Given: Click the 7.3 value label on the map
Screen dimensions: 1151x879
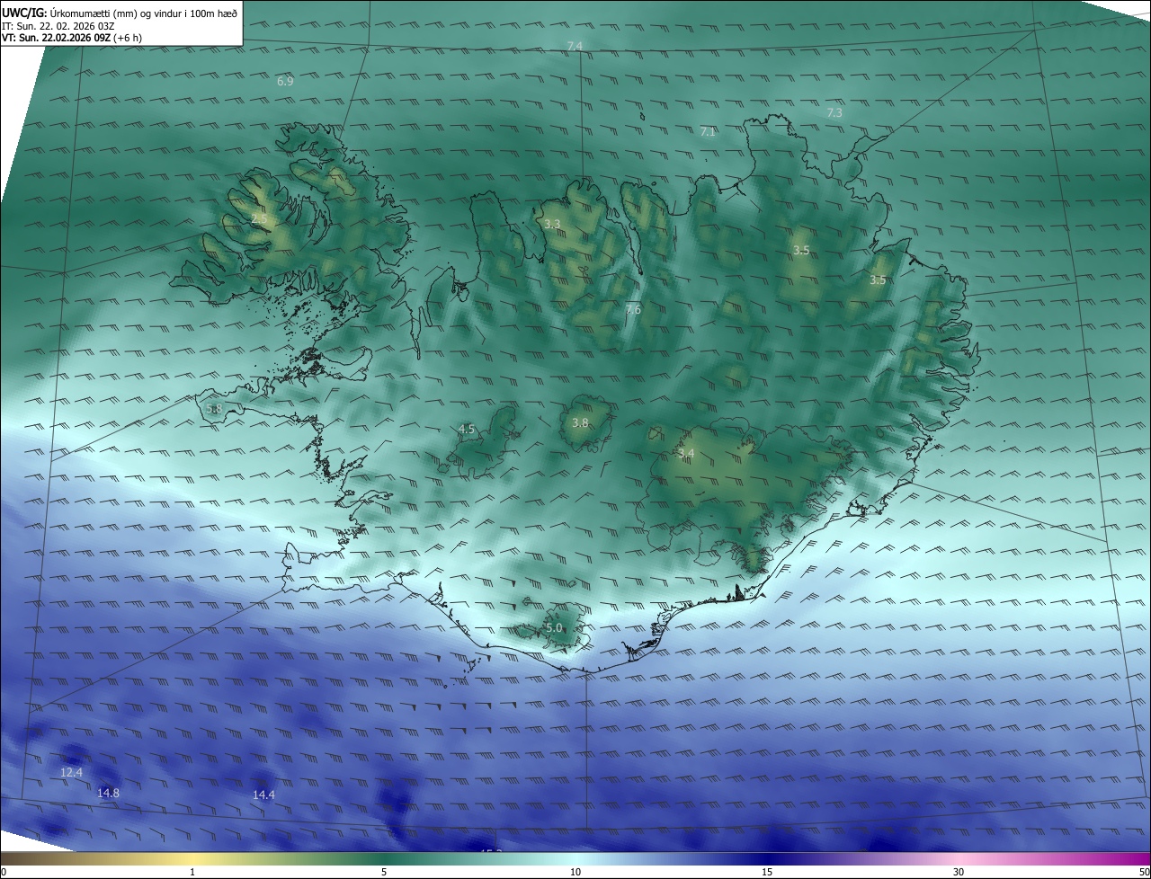Looking at the screenshot, I should [834, 112].
